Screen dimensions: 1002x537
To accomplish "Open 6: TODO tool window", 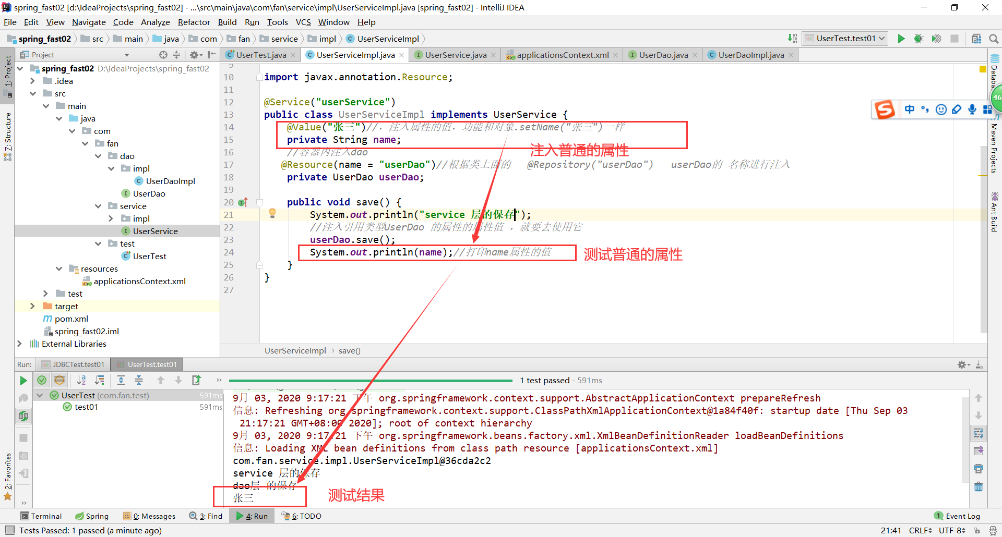I will coord(302,516).
